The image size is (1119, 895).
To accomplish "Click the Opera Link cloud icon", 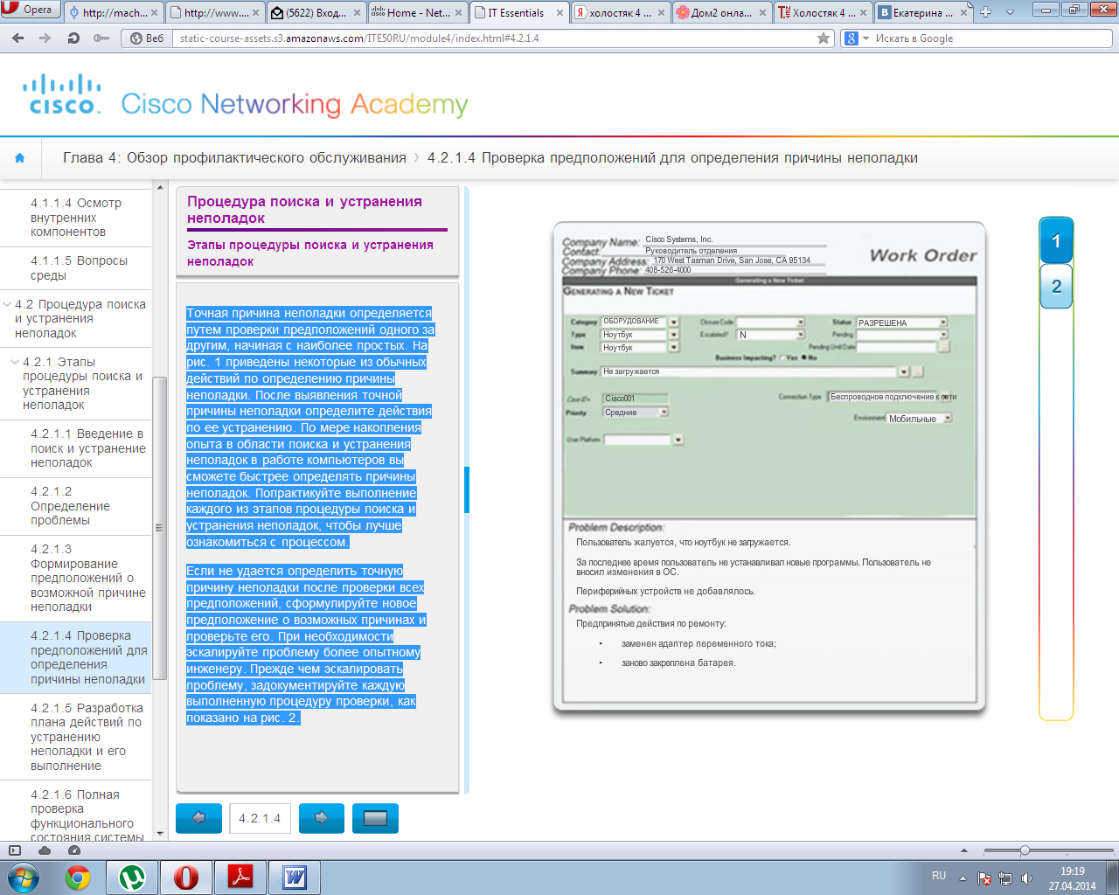I will tap(45, 850).
